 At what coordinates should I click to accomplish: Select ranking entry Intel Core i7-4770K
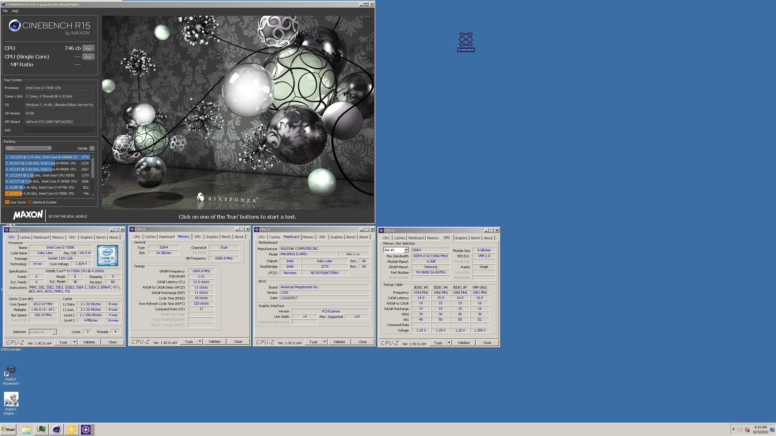pyautogui.click(x=47, y=187)
